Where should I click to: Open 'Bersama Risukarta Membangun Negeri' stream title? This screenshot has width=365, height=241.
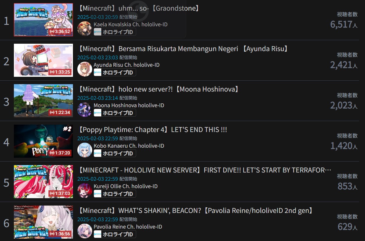pos(183,49)
